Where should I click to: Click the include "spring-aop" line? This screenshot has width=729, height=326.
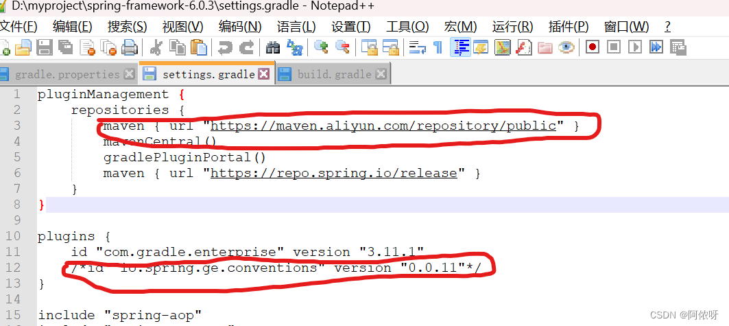[120, 315]
